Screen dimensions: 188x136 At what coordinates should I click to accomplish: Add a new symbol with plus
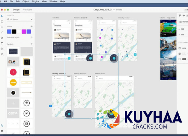(x=32, y=44)
